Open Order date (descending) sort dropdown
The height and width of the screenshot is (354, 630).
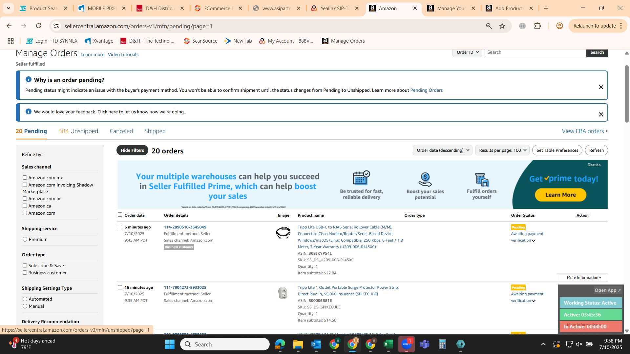442,150
